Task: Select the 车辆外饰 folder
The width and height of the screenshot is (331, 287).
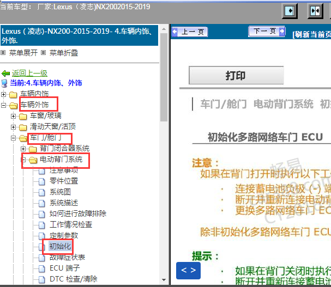Action: [34, 105]
